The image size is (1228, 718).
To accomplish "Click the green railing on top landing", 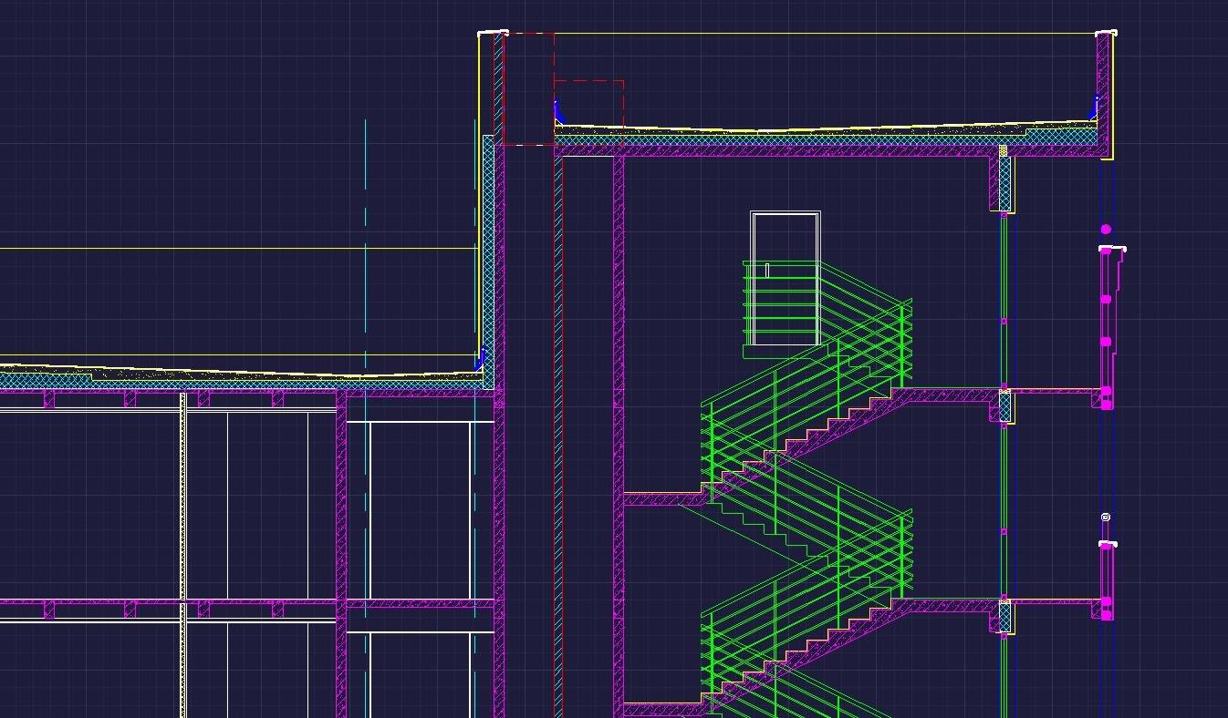I will (x=780, y=301).
